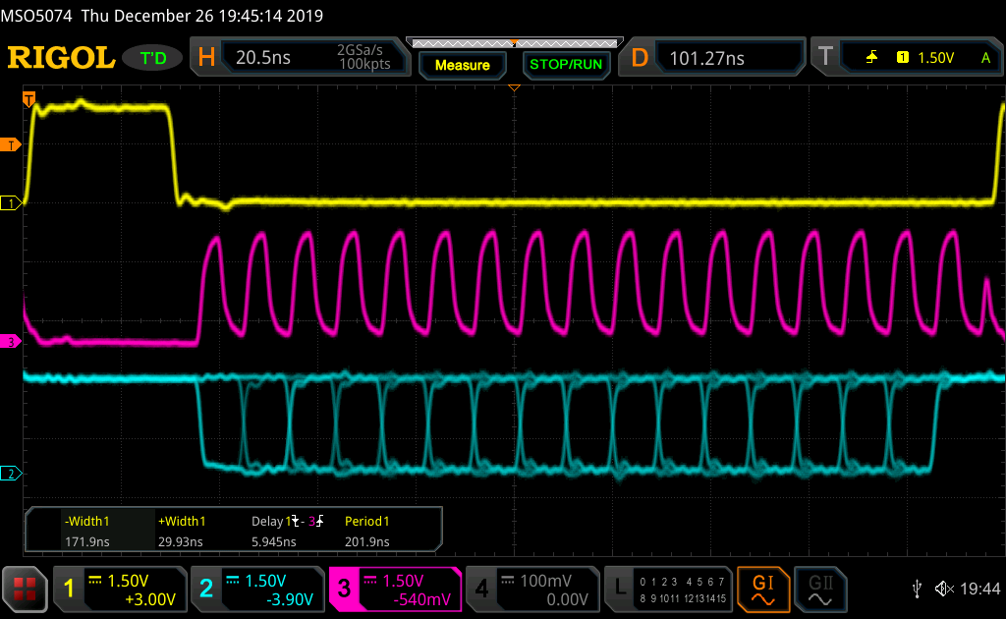The image size is (1006, 619).
Task: Tap trigger sweep mode A indicator
Action: coord(985,58)
